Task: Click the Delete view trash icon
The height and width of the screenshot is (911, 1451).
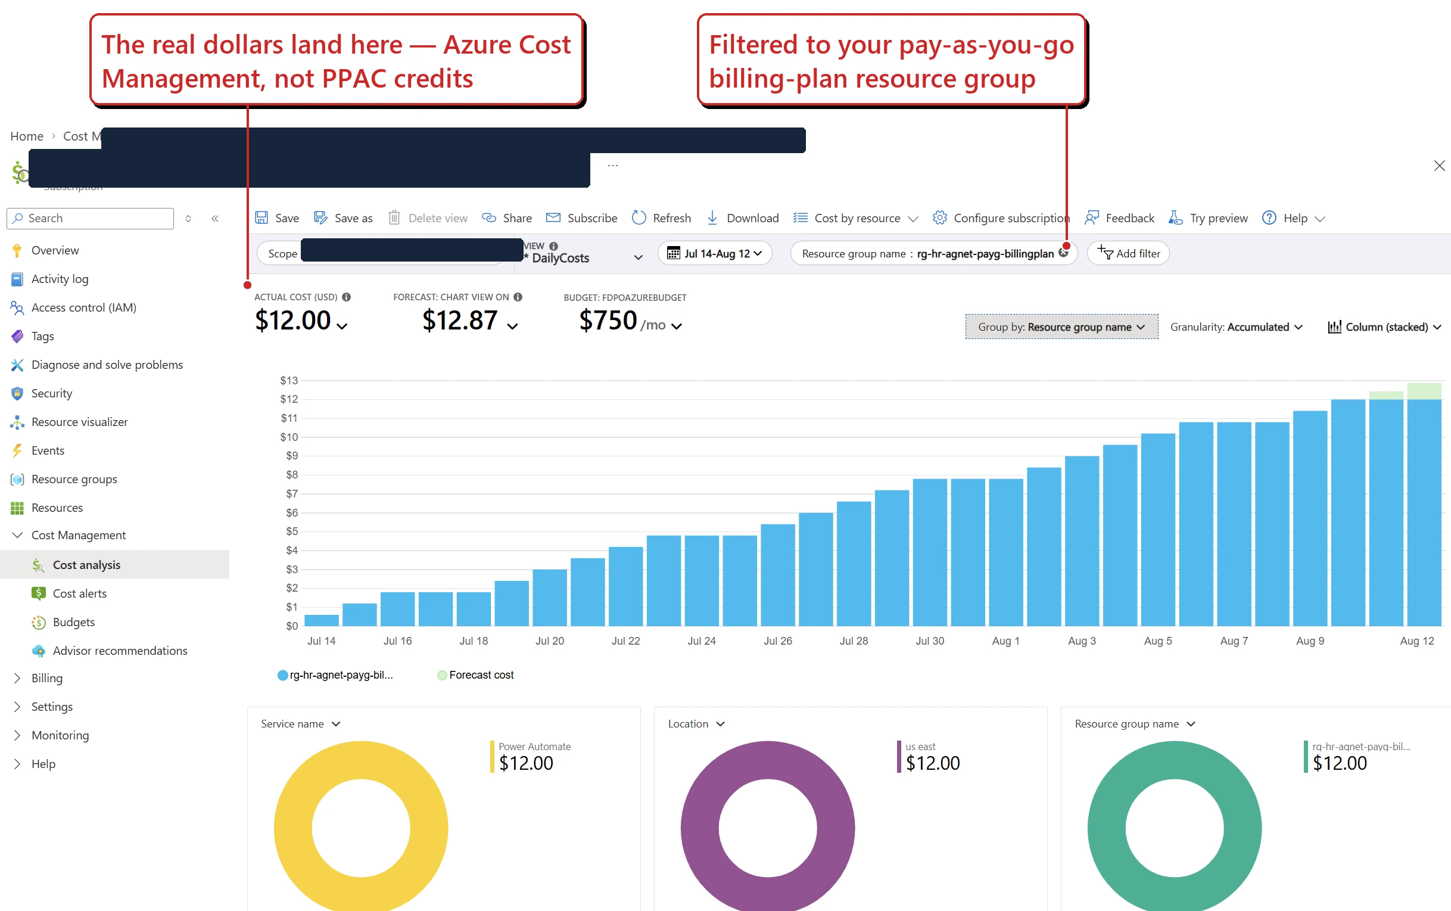Action: 394,218
